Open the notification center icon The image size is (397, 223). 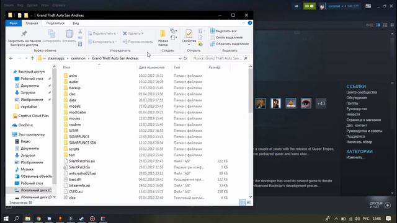point(388,219)
